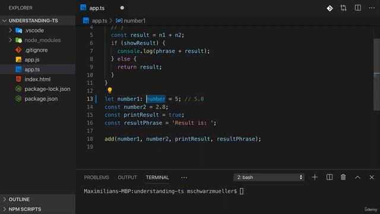
Task: Maximize the panel with up chevron
Action: (x=357, y=177)
